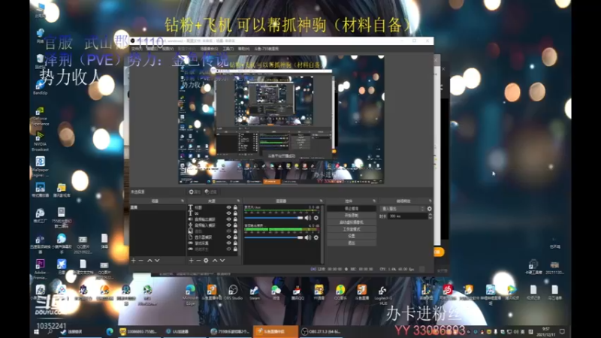Open GeForce Experience desktop shortcut
601x338 pixels.
[40, 116]
